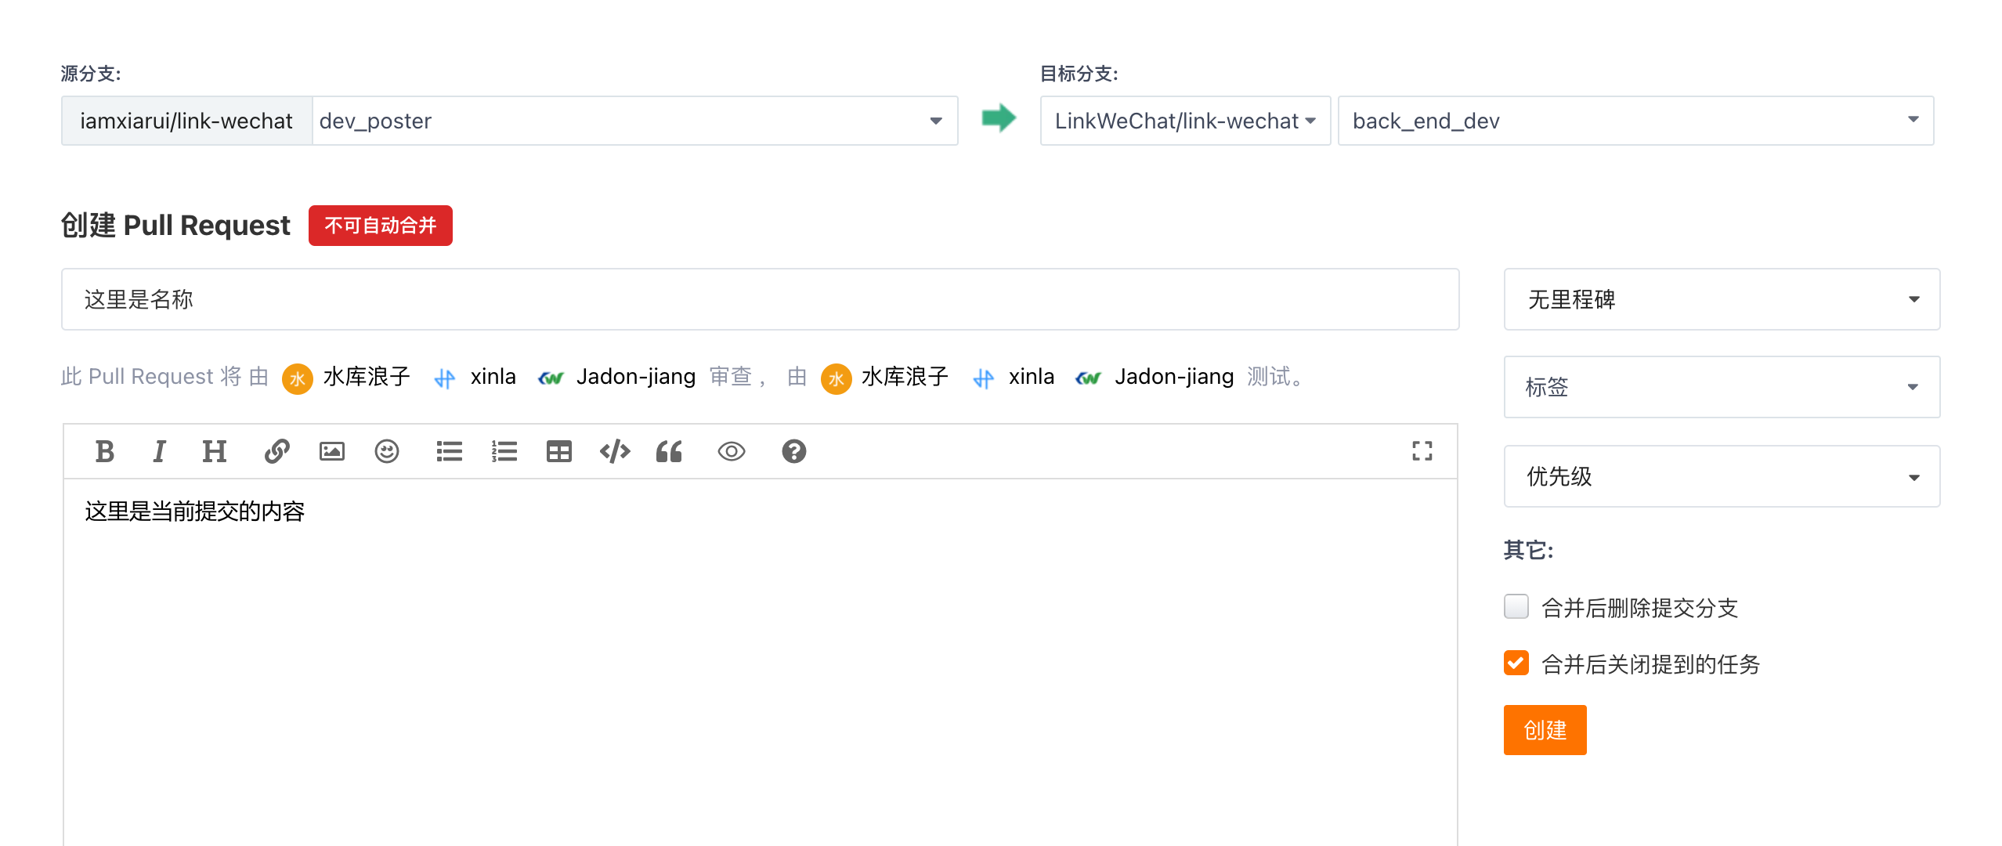Insert image using picture icon

pyautogui.click(x=331, y=451)
